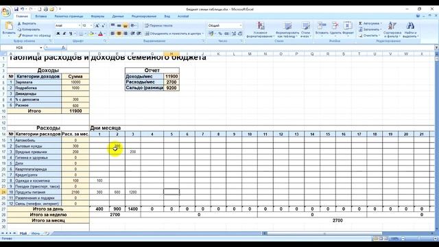439x247 pixels.
Task: Apply comma (000) number style
Action: click(227, 34)
